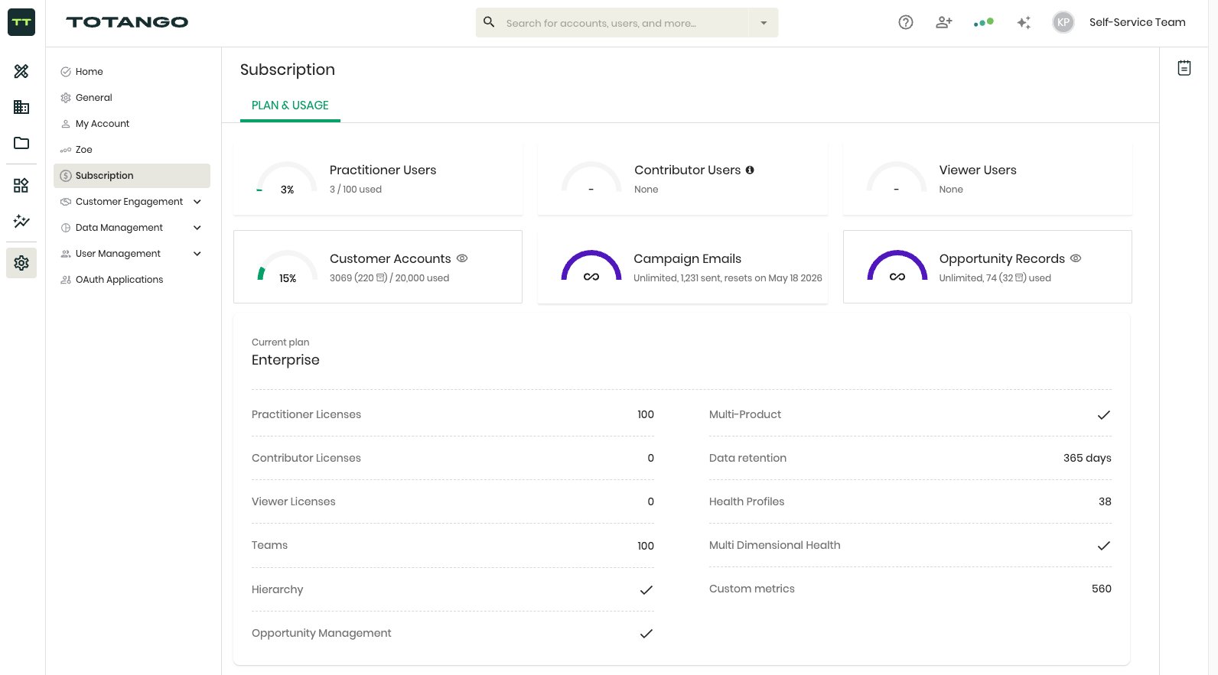Open User Management menu item
This screenshot has width=1218, height=675.
pos(118,254)
